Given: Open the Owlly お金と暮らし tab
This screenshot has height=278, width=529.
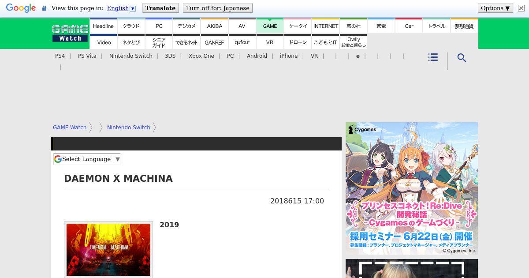Looking at the screenshot, I should (x=353, y=42).
